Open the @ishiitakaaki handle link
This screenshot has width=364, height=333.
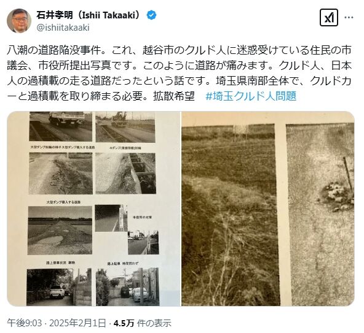[x=63, y=28]
